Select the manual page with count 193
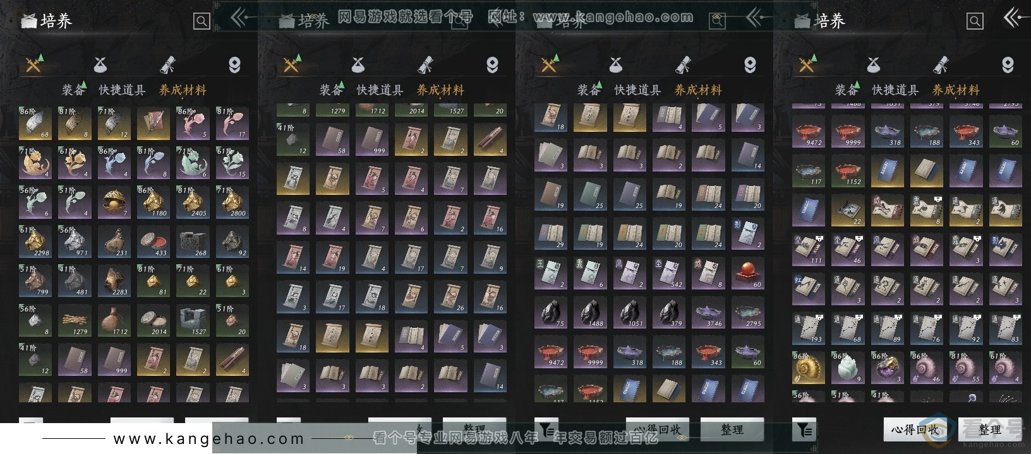This screenshot has height=454, width=1031. click(x=809, y=328)
